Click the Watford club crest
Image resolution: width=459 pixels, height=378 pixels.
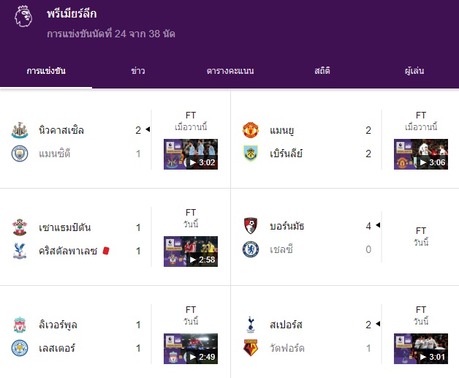click(251, 347)
